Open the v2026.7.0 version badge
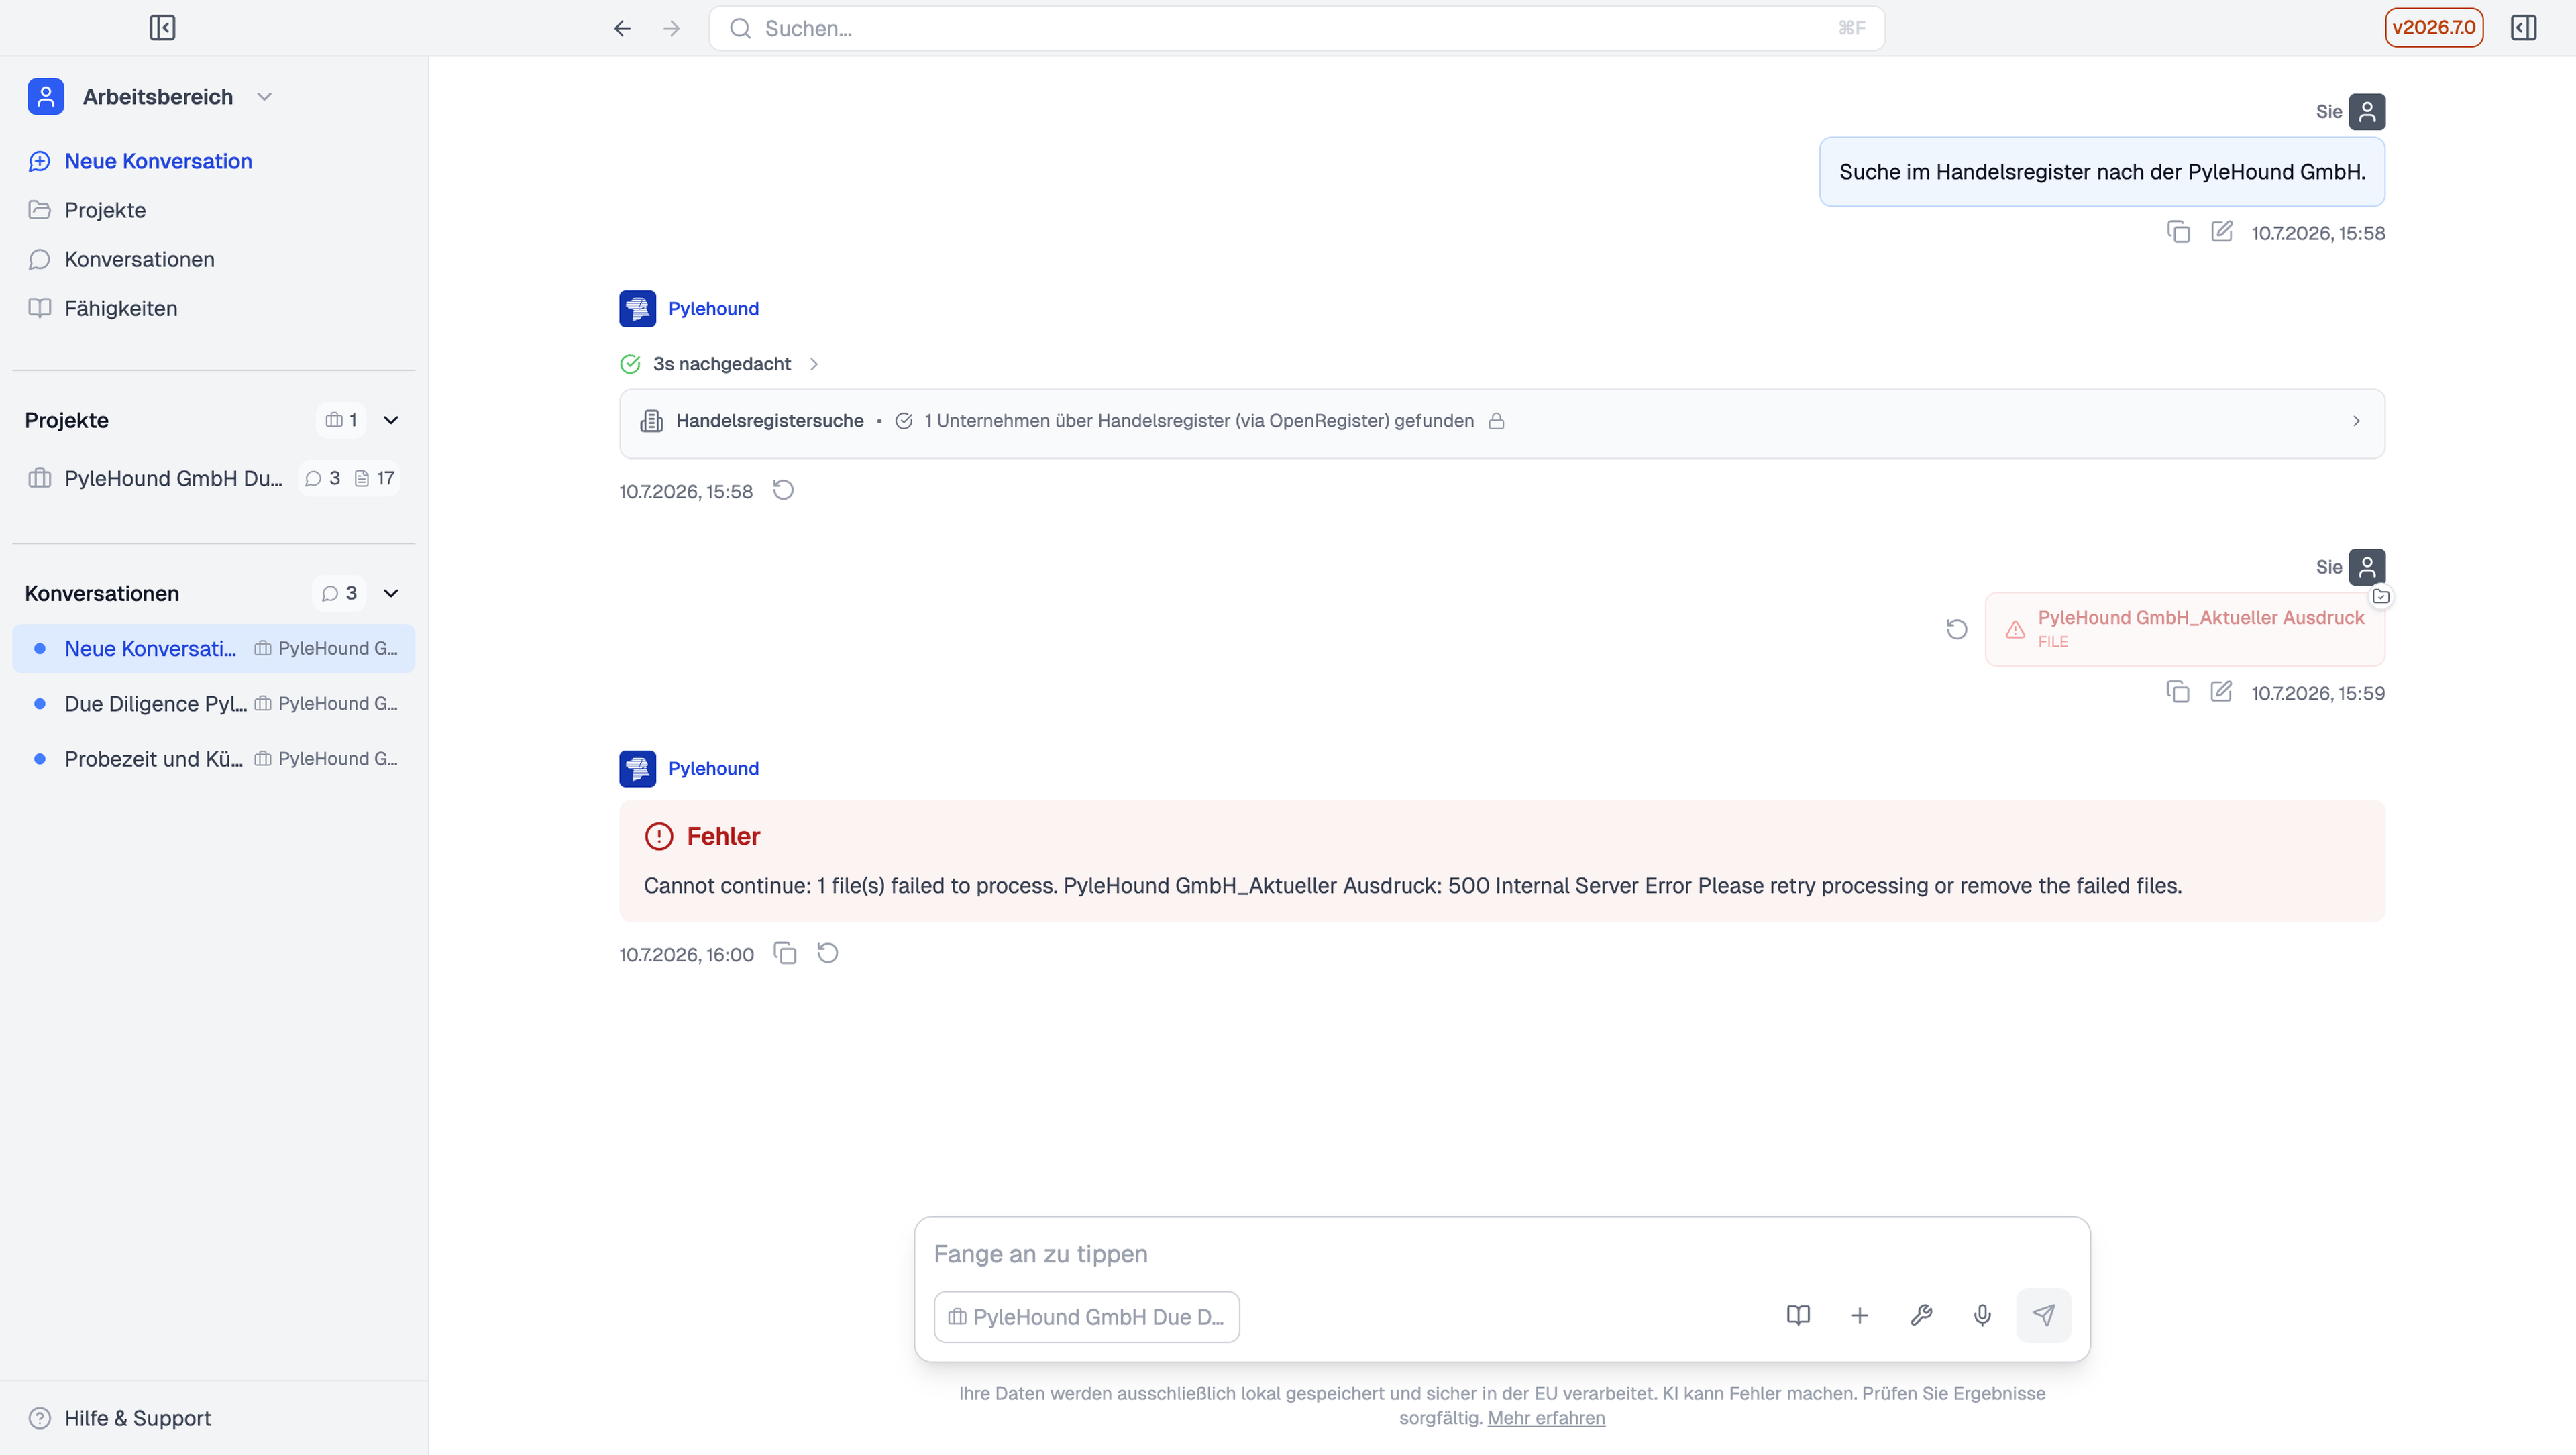The width and height of the screenshot is (2576, 1455). [2433, 28]
